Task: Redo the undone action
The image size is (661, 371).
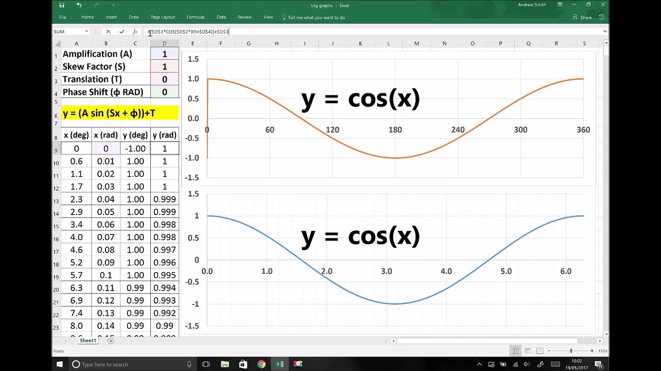Action: pyautogui.click(x=98, y=5)
